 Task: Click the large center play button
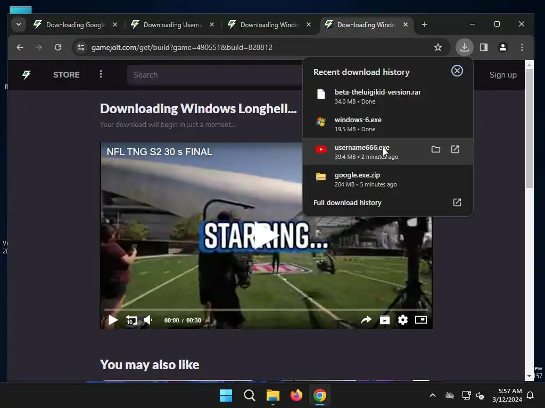[266, 235]
